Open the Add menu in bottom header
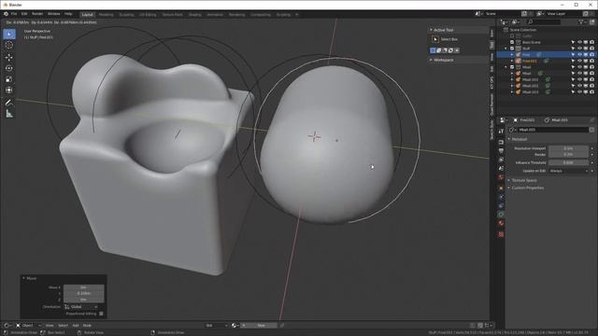 click(x=76, y=326)
